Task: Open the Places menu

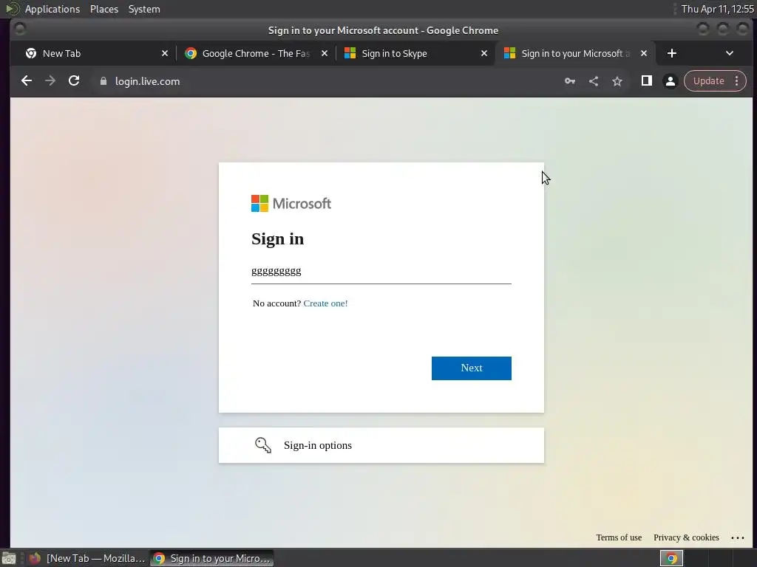Action: click(103, 9)
